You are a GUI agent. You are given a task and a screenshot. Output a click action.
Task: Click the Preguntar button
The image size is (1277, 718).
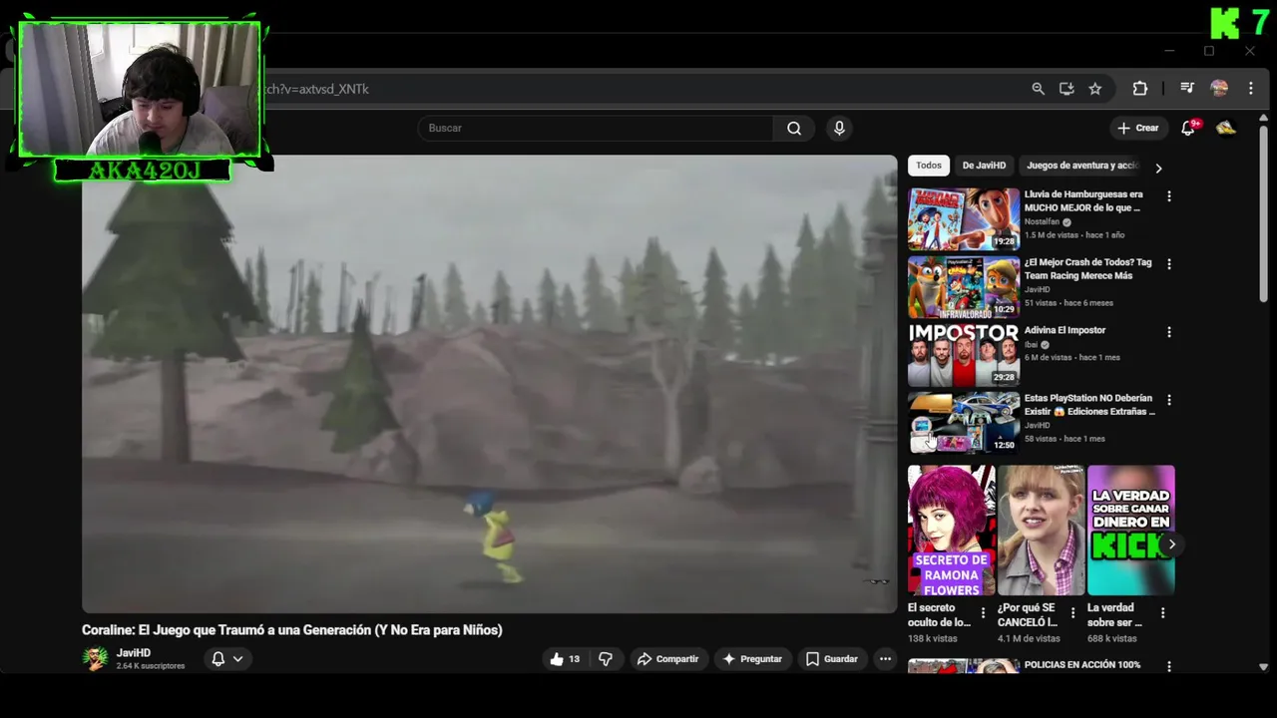(x=752, y=659)
